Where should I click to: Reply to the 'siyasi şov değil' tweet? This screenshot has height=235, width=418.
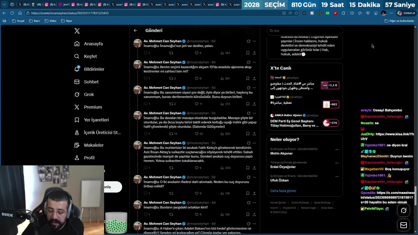(x=146, y=104)
